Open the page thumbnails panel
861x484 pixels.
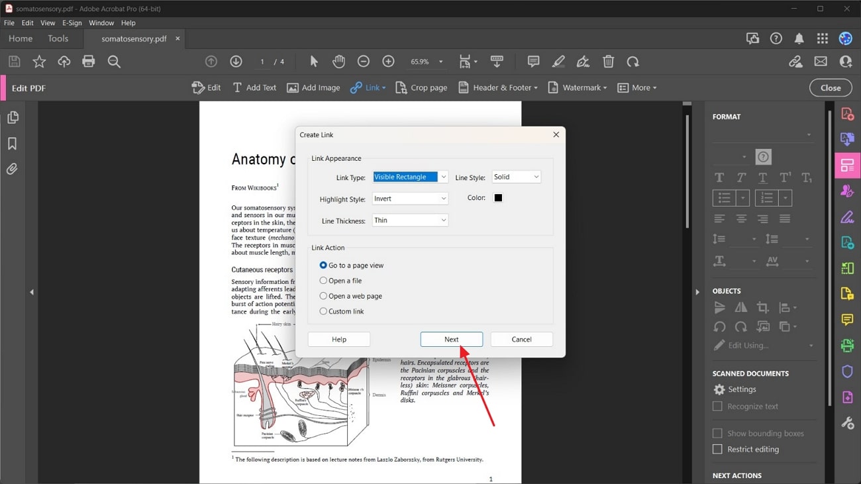click(x=13, y=118)
